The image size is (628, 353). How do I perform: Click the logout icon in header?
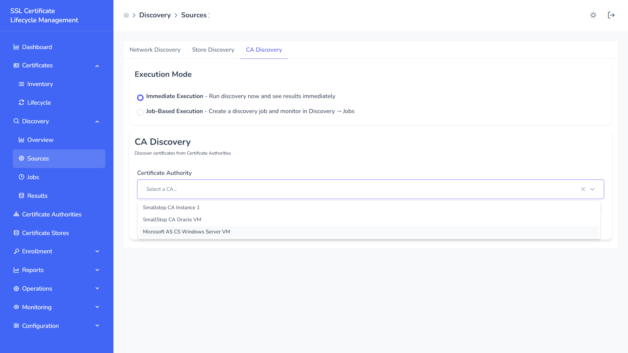[611, 15]
